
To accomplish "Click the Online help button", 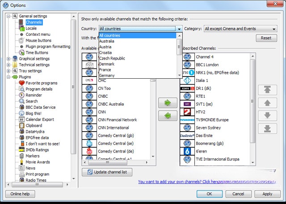I will coord(20,194).
